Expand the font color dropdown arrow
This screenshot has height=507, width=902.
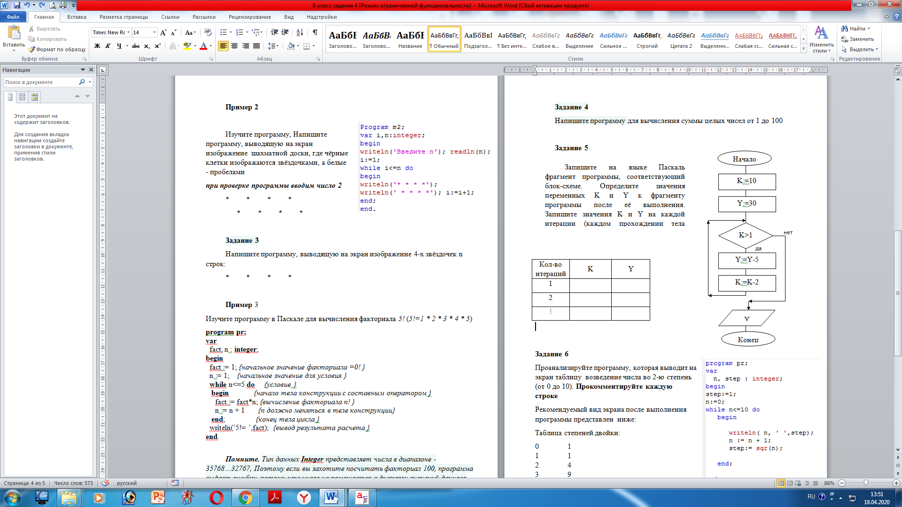210,46
